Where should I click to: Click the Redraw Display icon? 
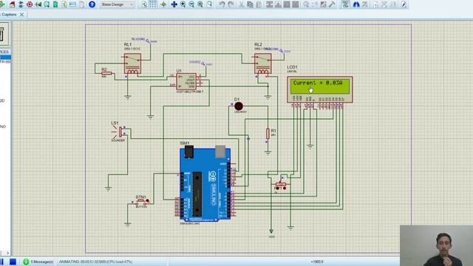point(144,4)
